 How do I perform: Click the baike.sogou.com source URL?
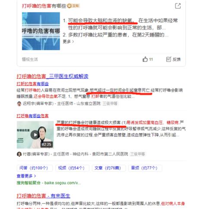(x=62, y=183)
